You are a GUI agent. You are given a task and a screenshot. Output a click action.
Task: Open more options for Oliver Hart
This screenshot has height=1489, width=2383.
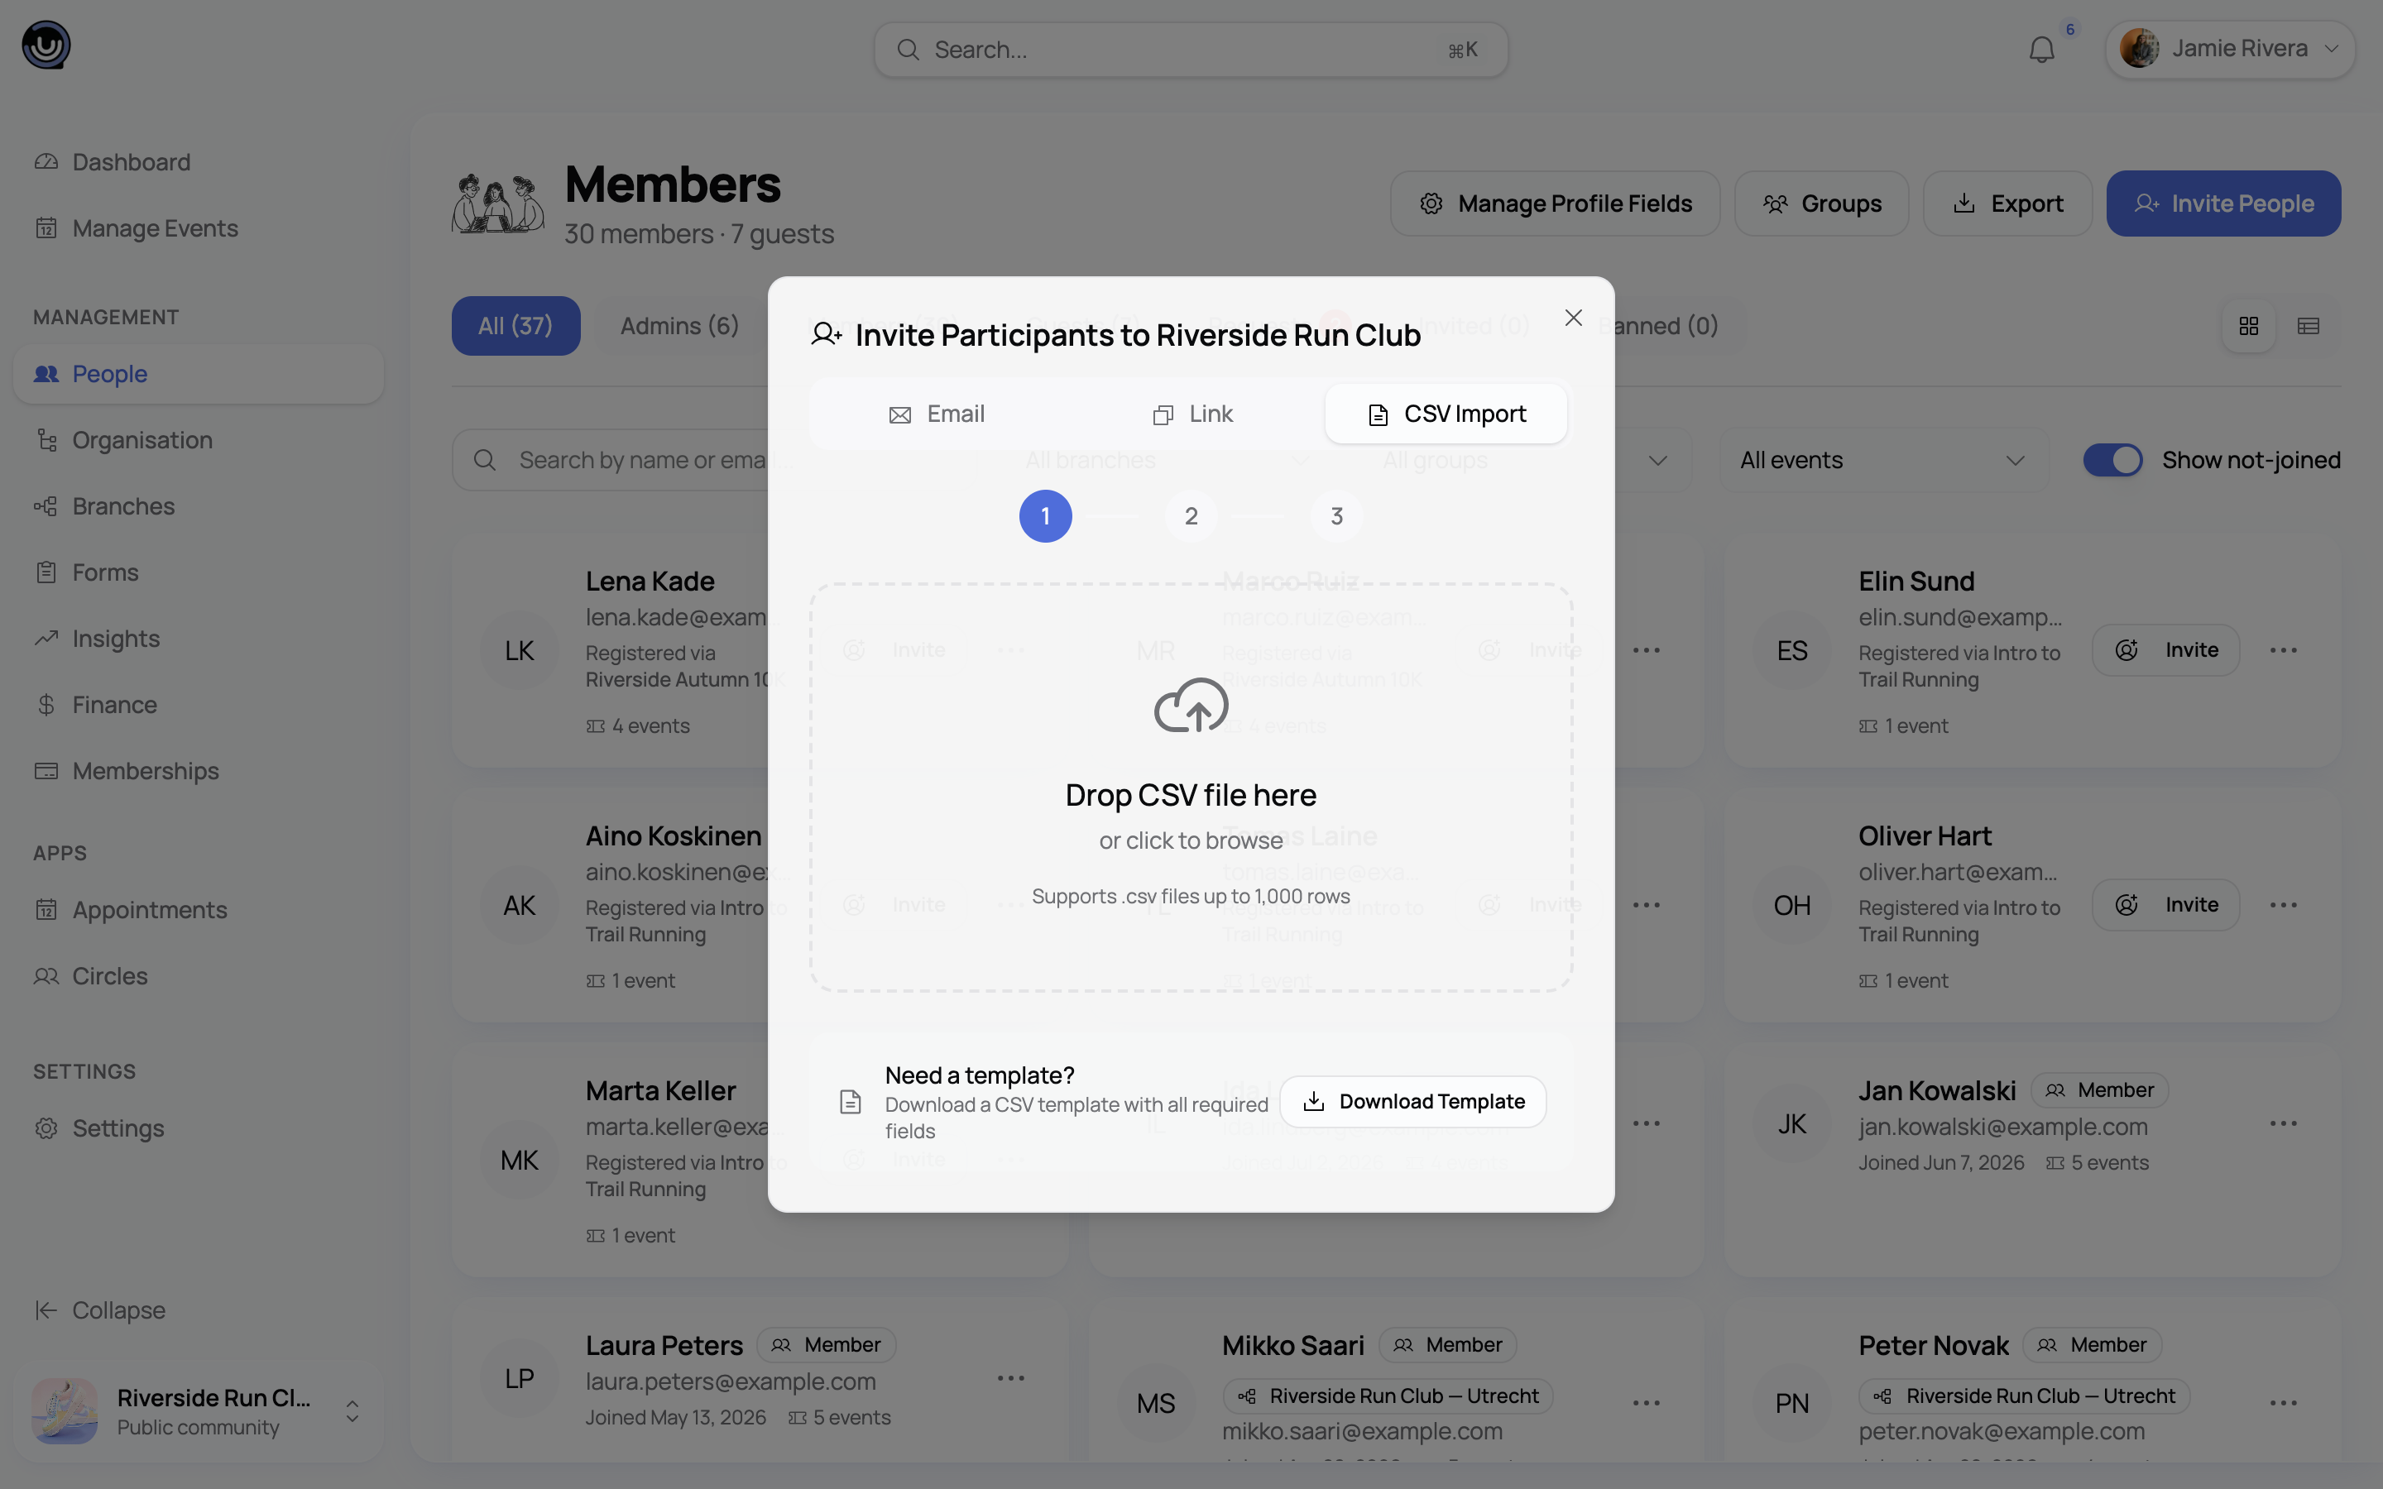coord(2283,905)
